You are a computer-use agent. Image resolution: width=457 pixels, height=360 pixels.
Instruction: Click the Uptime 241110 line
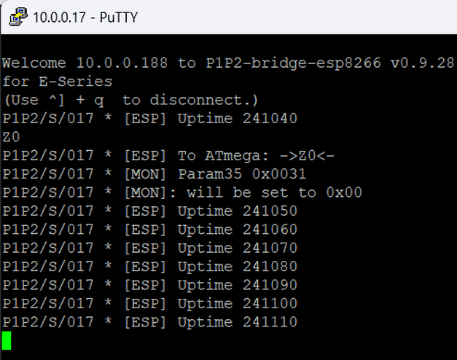(149, 322)
